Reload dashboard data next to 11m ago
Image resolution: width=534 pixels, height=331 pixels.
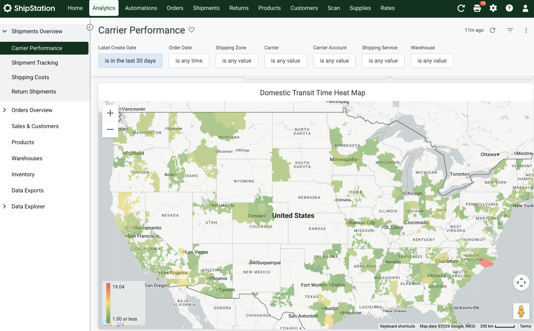tap(492, 30)
